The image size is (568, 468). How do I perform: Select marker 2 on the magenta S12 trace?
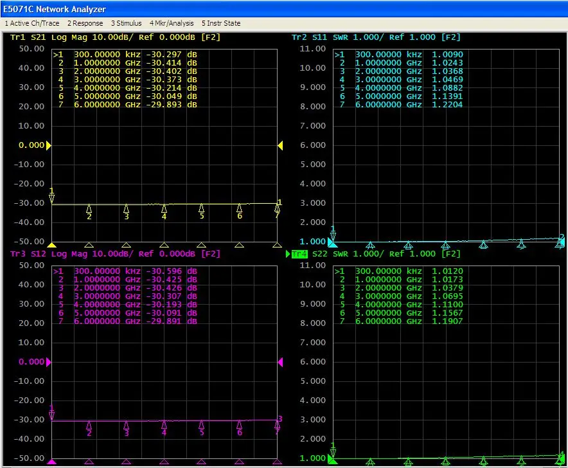pyautogui.click(x=89, y=429)
